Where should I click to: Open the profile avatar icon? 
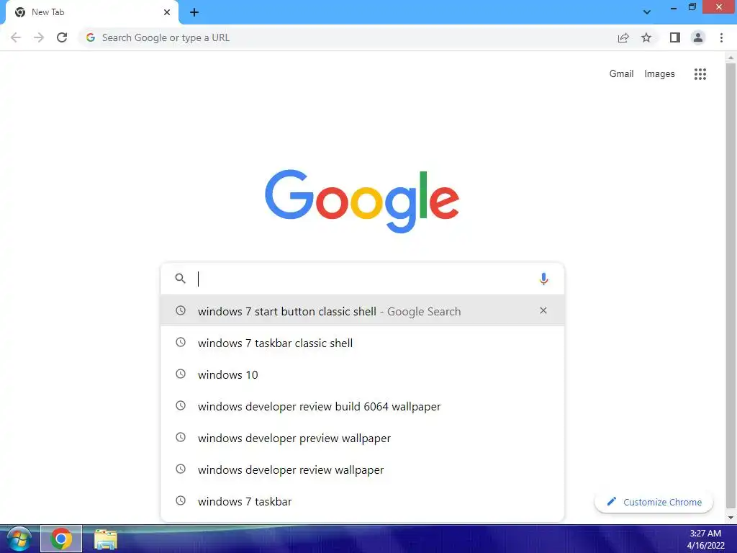pos(698,37)
